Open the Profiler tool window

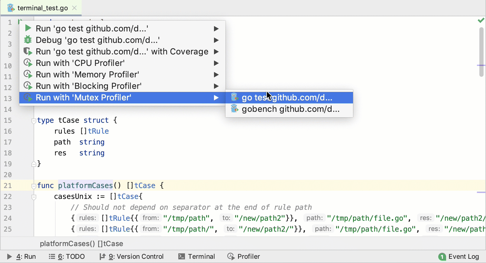tap(244, 257)
